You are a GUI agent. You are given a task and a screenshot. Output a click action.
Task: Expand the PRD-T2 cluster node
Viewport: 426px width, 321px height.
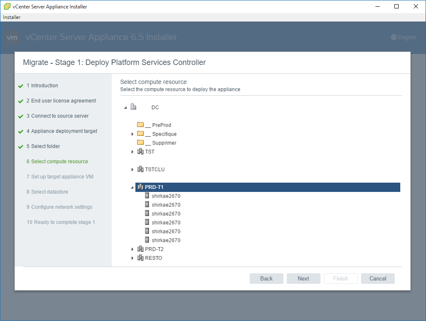(132, 249)
